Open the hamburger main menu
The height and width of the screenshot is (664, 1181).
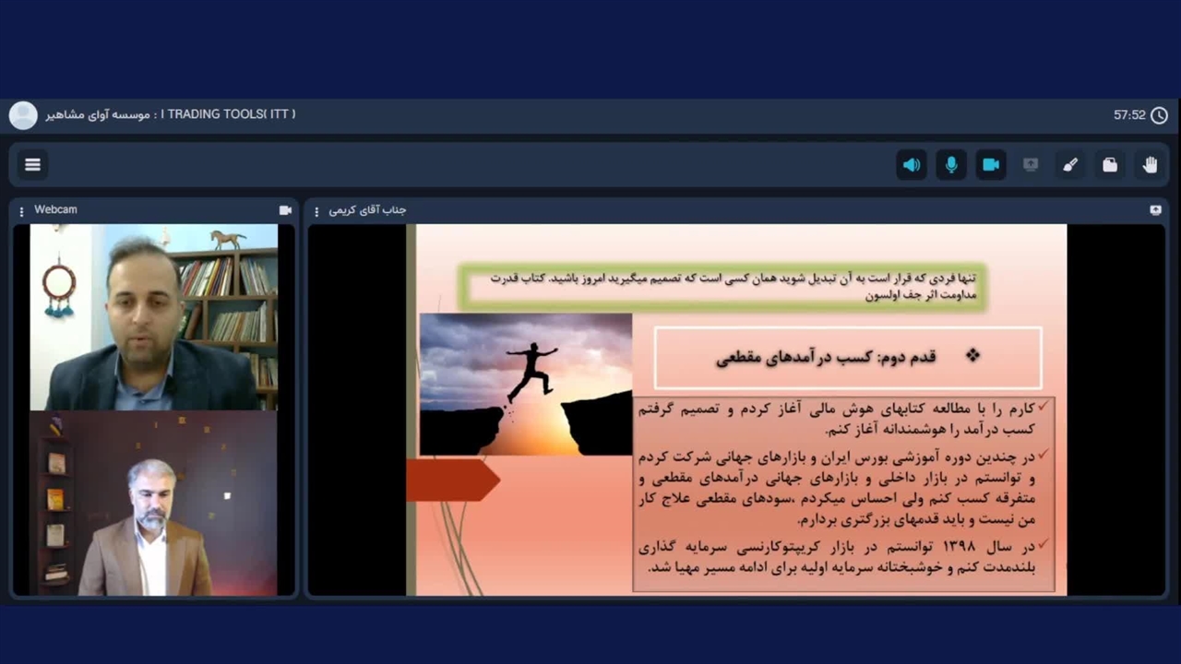click(x=33, y=165)
